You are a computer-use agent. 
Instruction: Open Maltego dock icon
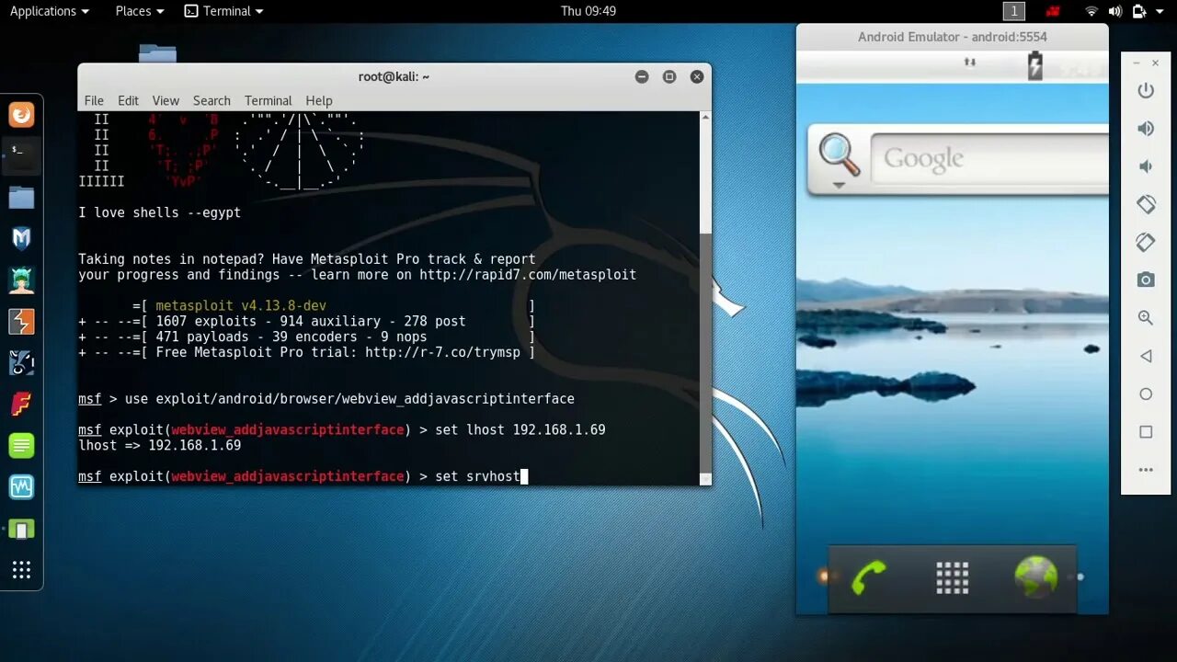(x=21, y=363)
